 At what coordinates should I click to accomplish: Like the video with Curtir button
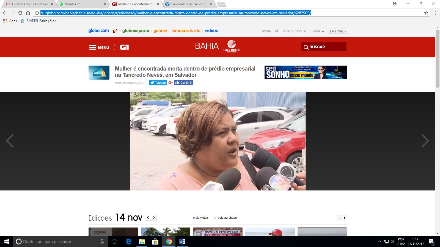(183, 83)
